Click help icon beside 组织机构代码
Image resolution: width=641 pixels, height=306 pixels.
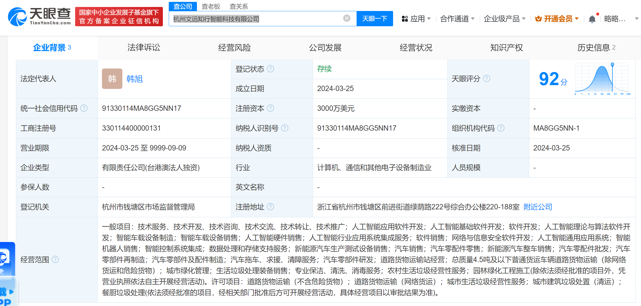click(x=501, y=128)
